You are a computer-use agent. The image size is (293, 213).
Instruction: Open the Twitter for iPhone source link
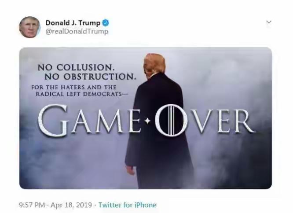click(x=127, y=205)
